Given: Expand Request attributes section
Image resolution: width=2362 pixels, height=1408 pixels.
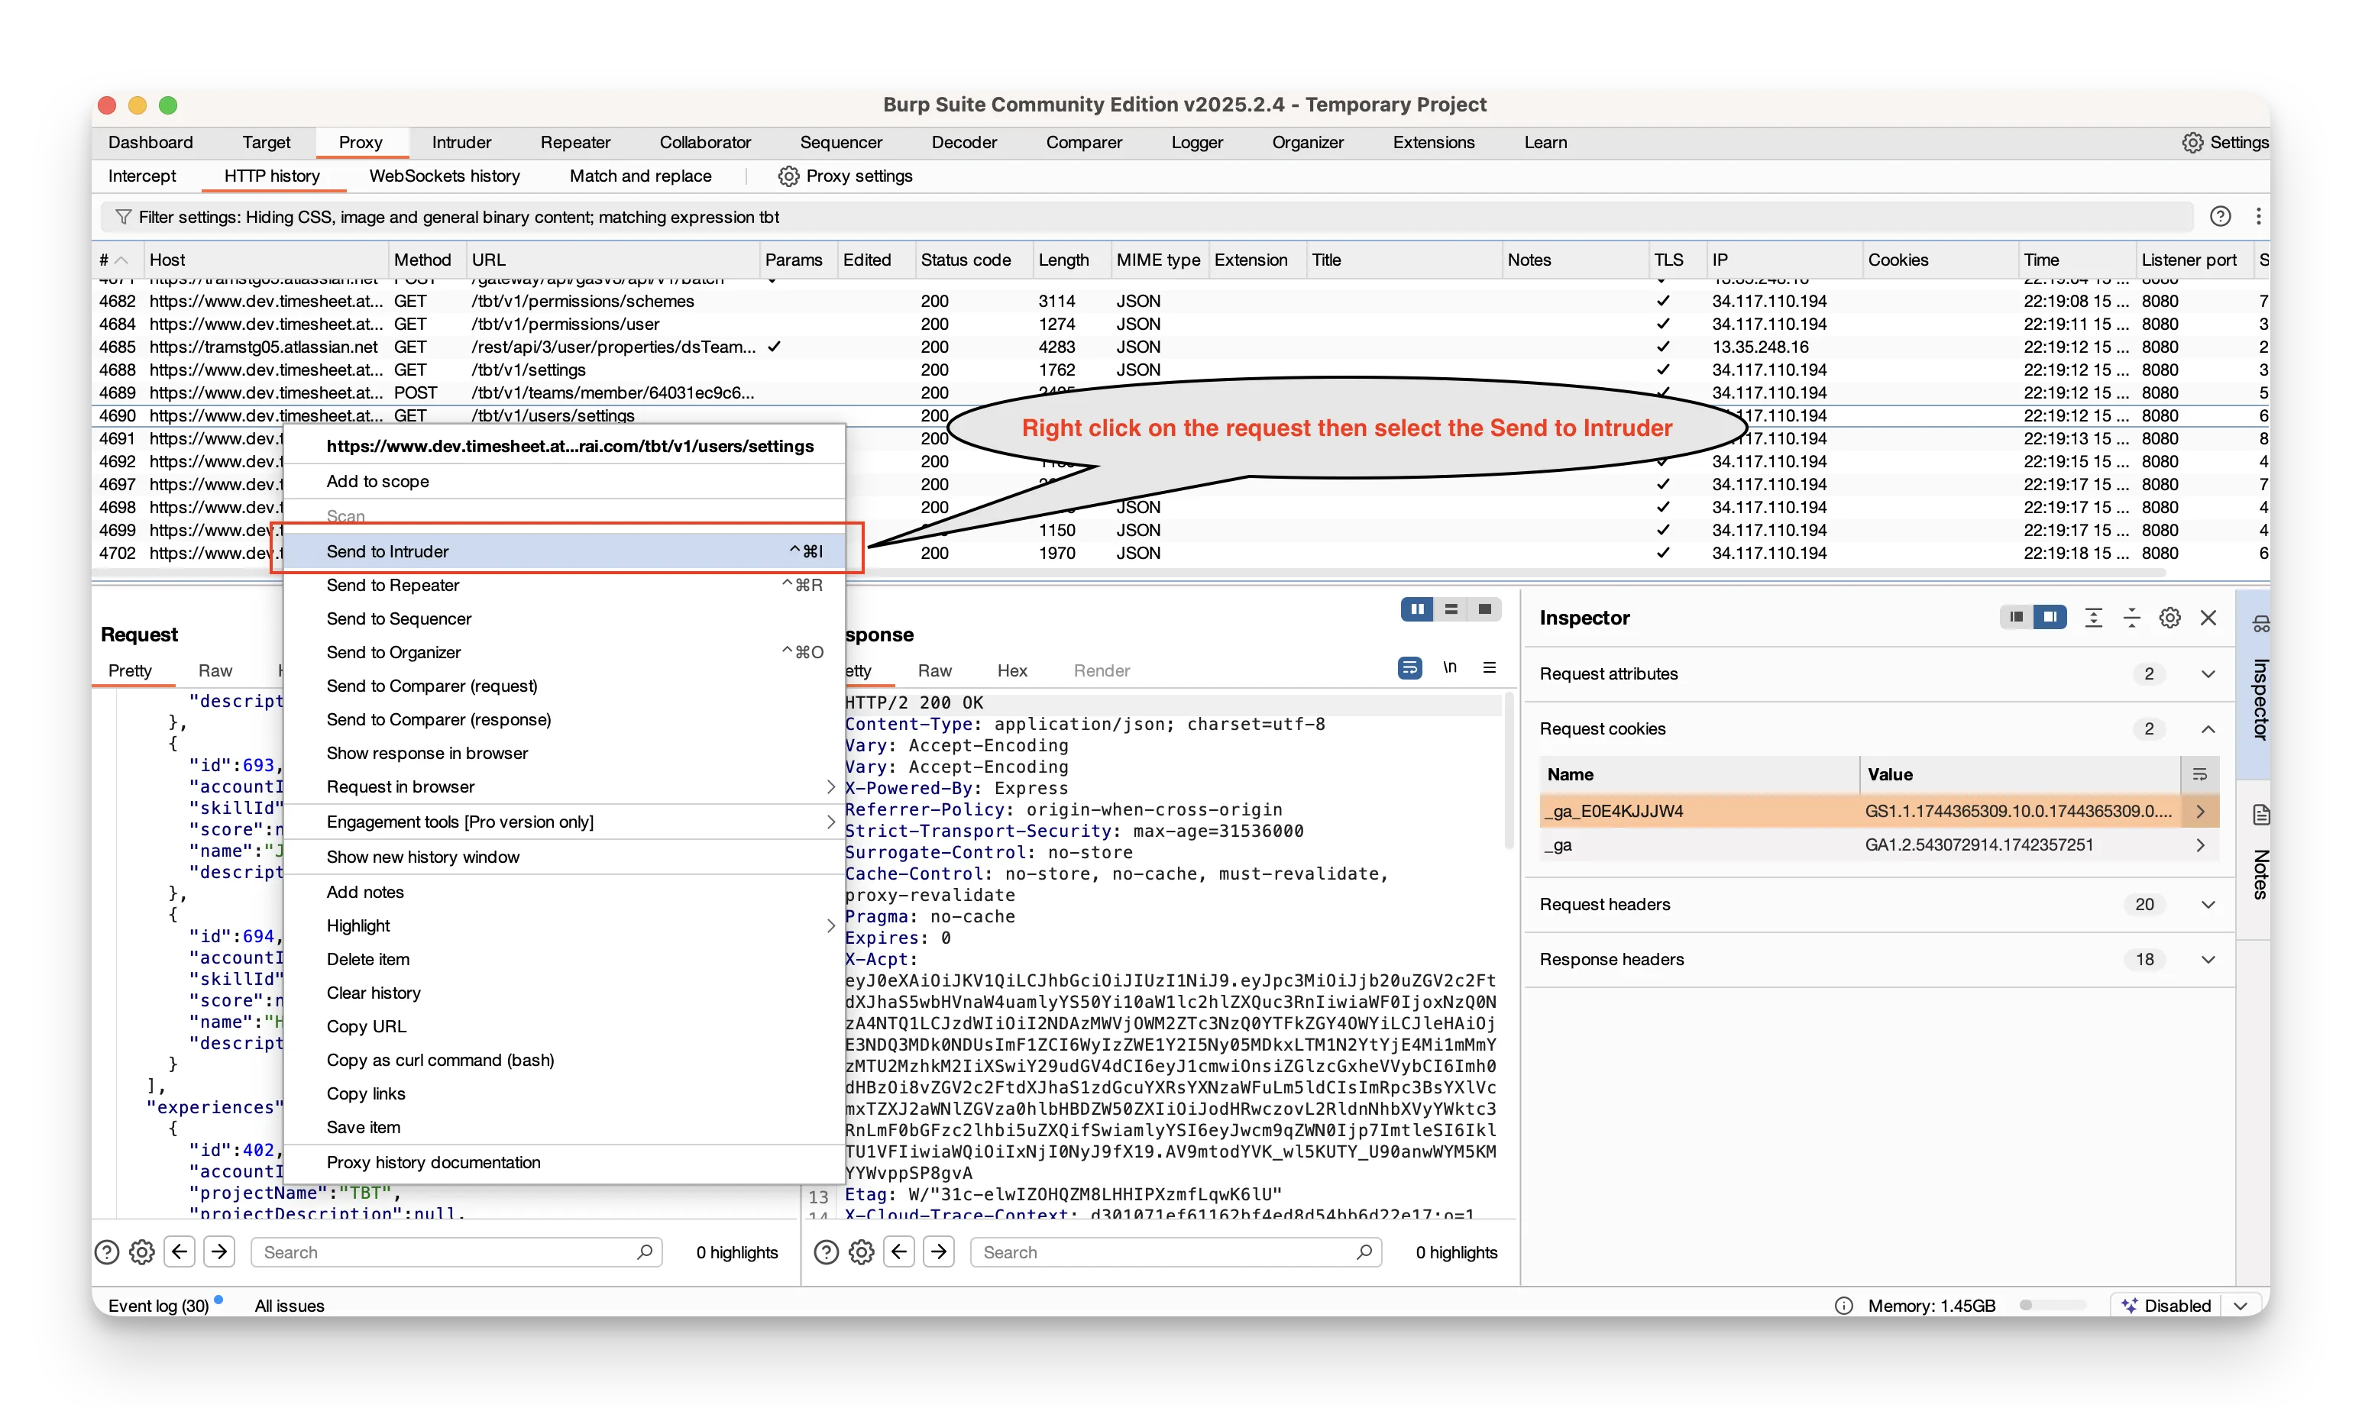Looking at the screenshot, I should (x=2208, y=673).
